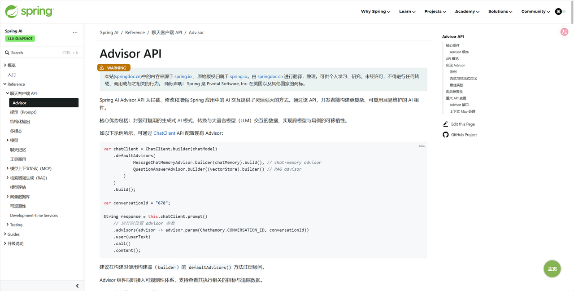
Task: Select the Advisor sidebar item
Action: tap(44, 103)
